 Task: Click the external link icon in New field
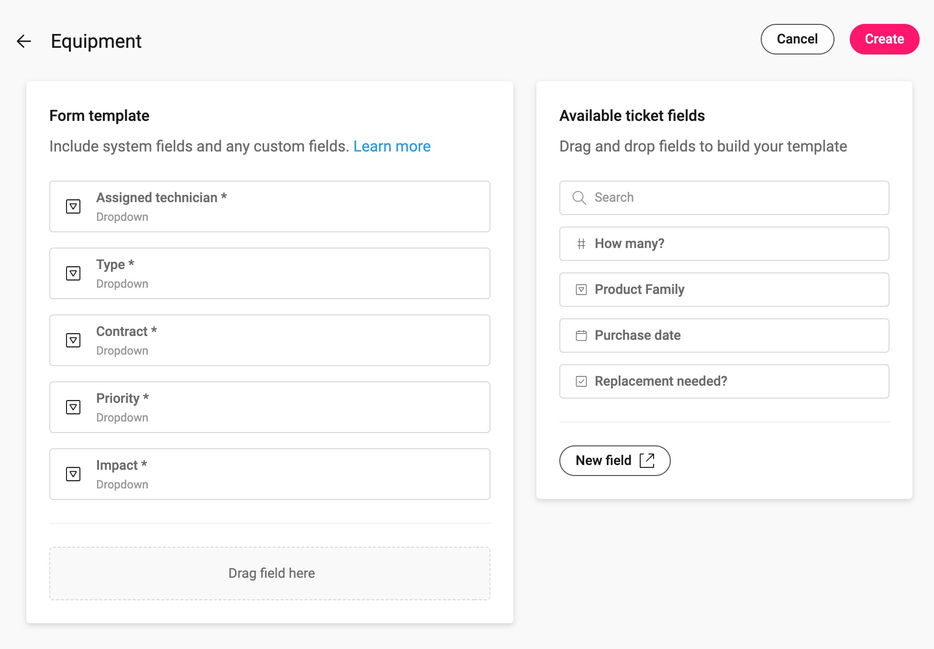(x=647, y=461)
